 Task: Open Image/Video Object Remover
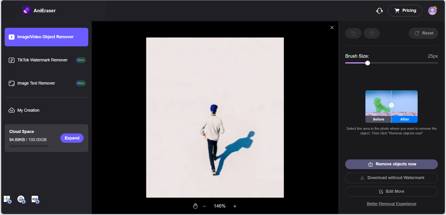coord(46,37)
